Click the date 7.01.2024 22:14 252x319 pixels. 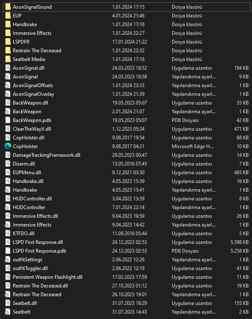click(x=128, y=207)
